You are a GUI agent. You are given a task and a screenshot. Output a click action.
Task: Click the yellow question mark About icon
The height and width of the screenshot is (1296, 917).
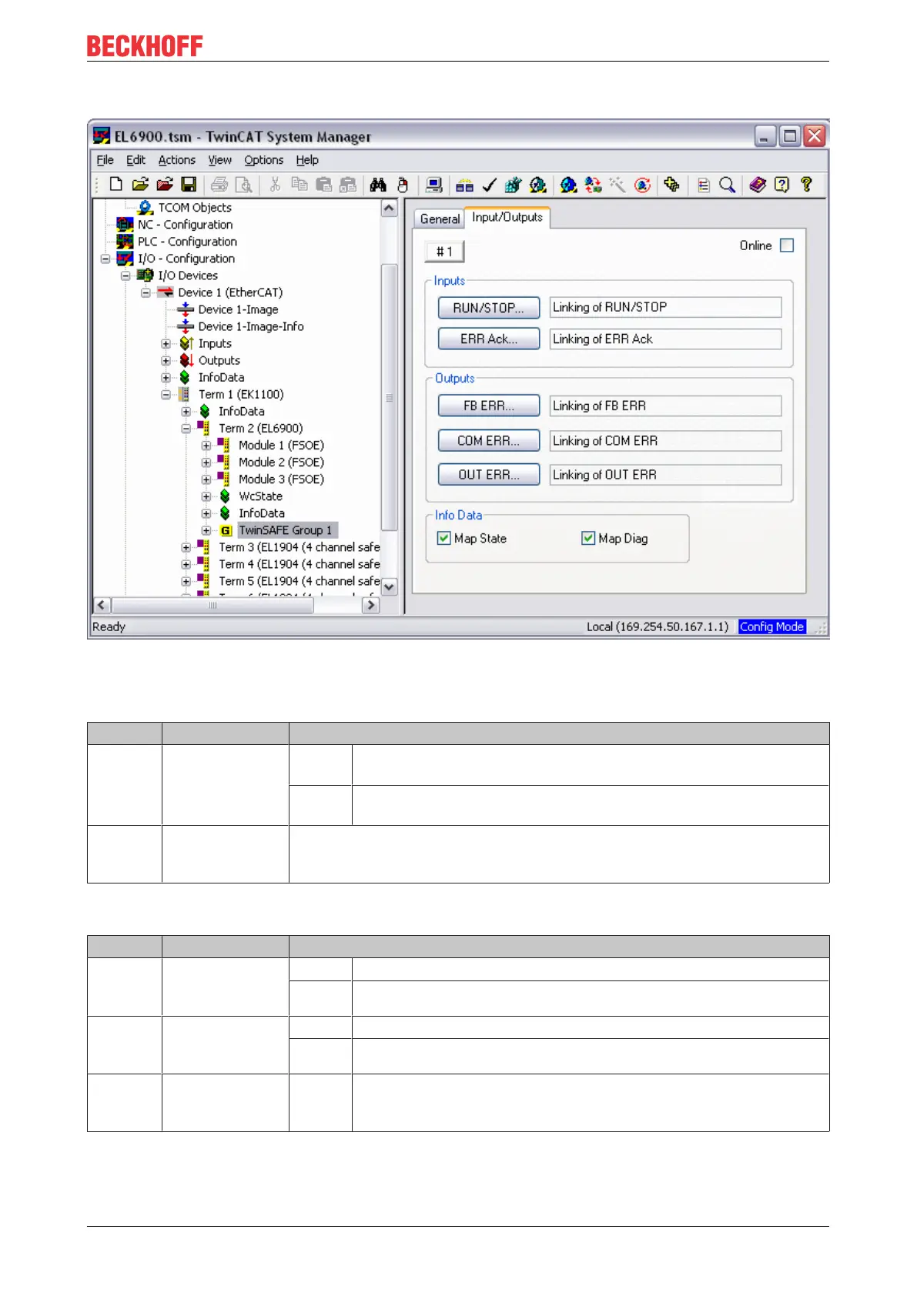[x=806, y=184]
